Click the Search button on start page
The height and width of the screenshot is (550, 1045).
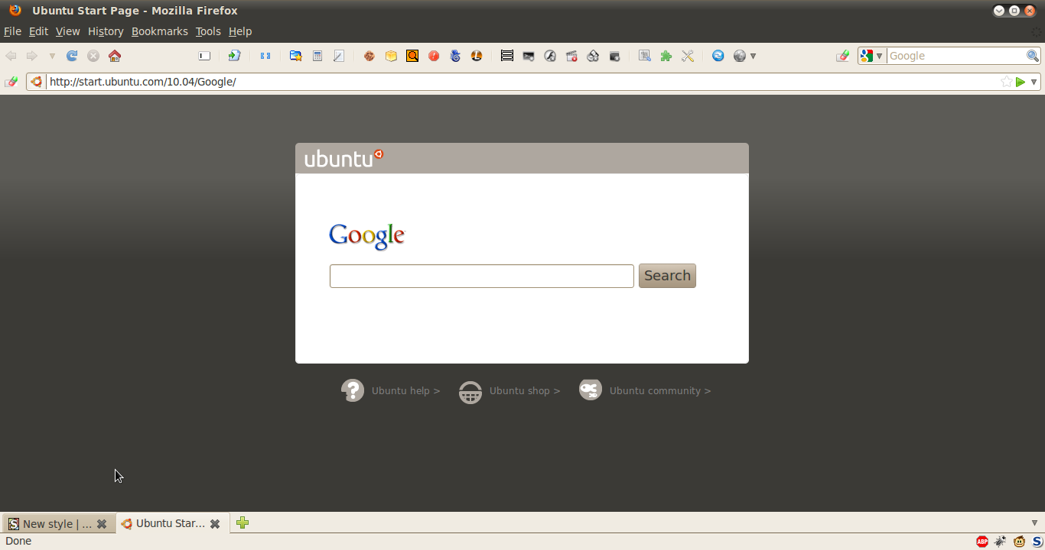(x=667, y=276)
